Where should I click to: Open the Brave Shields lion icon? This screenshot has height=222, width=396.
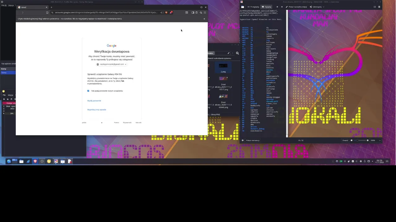tap(166, 13)
